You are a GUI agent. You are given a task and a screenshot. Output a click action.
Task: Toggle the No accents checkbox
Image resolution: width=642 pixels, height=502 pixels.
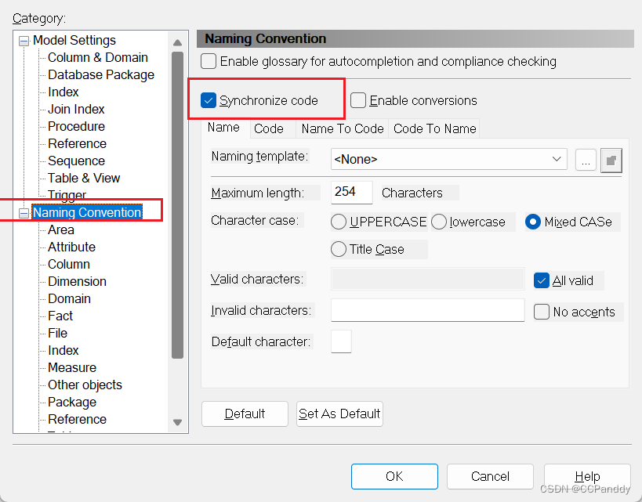(x=542, y=312)
